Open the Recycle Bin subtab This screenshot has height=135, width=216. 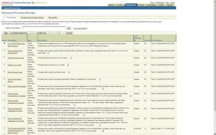pyautogui.click(x=53, y=18)
